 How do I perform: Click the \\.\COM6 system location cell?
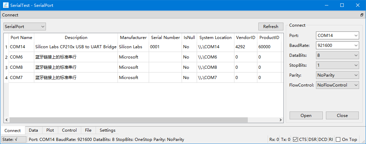[216, 57]
